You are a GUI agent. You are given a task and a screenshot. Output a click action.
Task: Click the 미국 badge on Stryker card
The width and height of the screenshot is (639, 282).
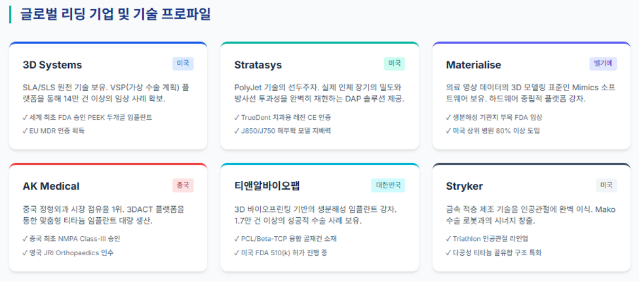point(606,186)
